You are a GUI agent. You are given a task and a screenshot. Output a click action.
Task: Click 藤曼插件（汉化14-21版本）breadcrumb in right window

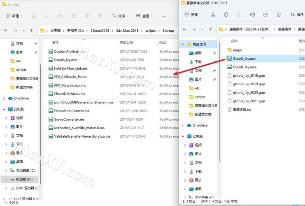[x=249, y=29]
